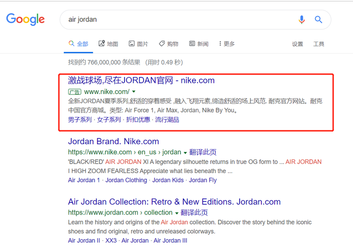
Task: Expand the 更多 menu
Action: pos(227,44)
